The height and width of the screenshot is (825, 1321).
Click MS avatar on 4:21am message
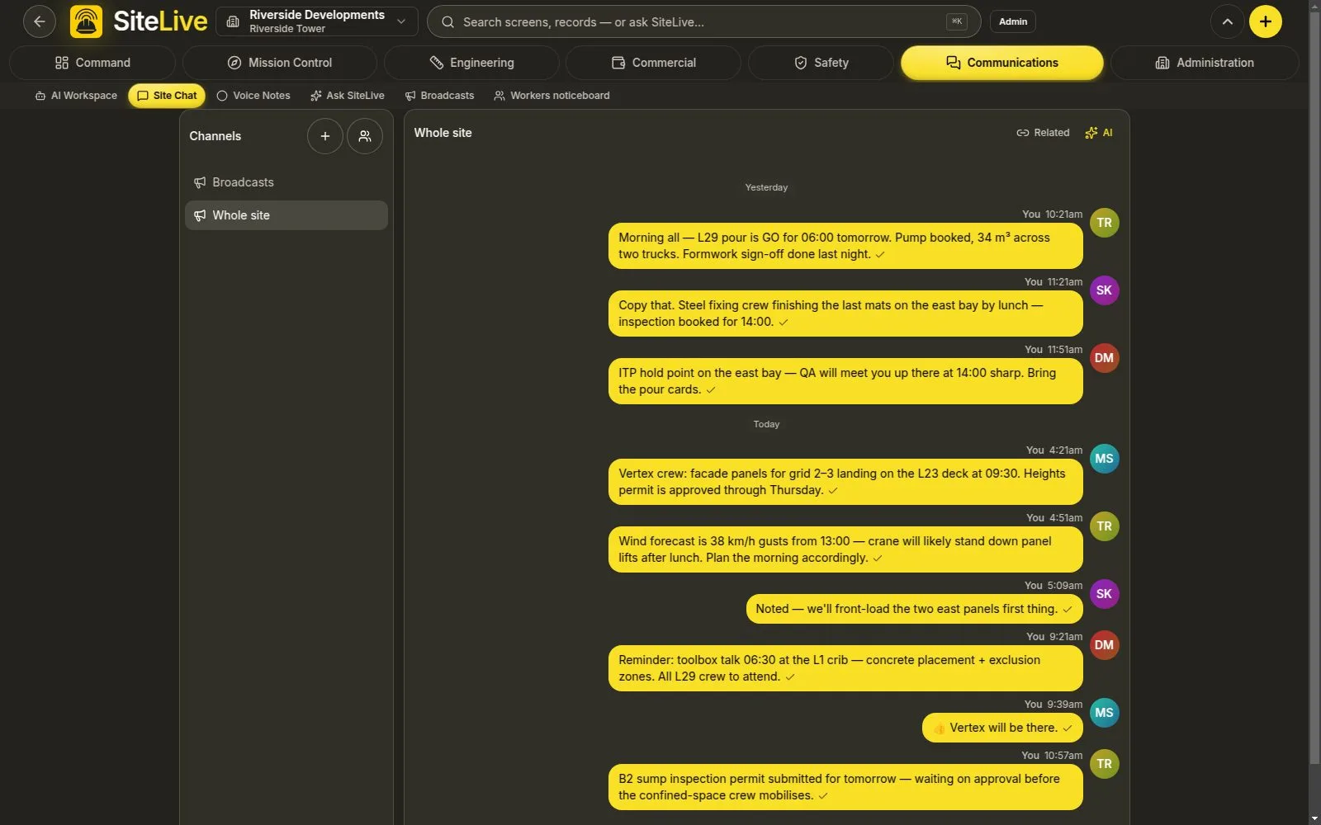pos(1104,459)
